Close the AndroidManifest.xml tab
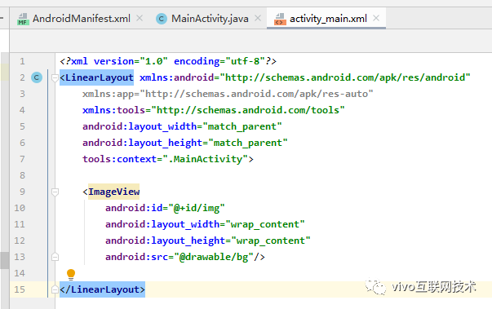The height and width of the screenshot is (309, 492). tap(140, 19)
